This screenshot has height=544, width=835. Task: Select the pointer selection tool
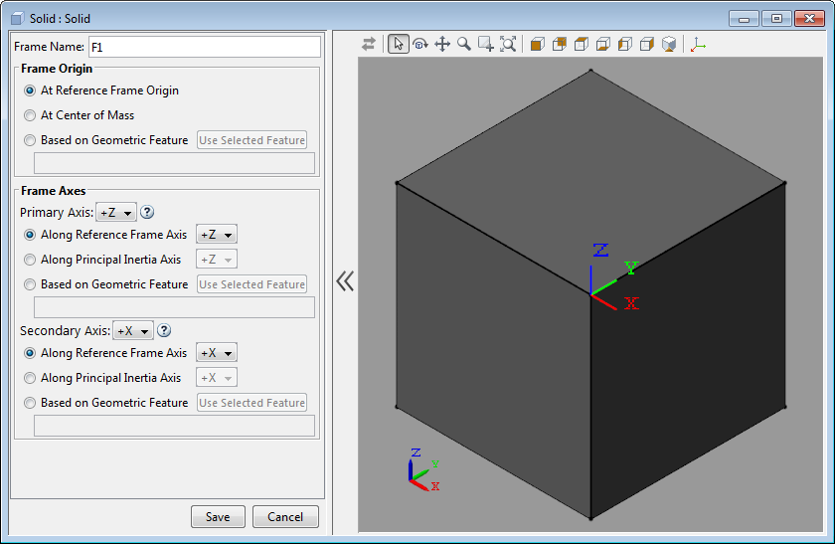[399, 44]
